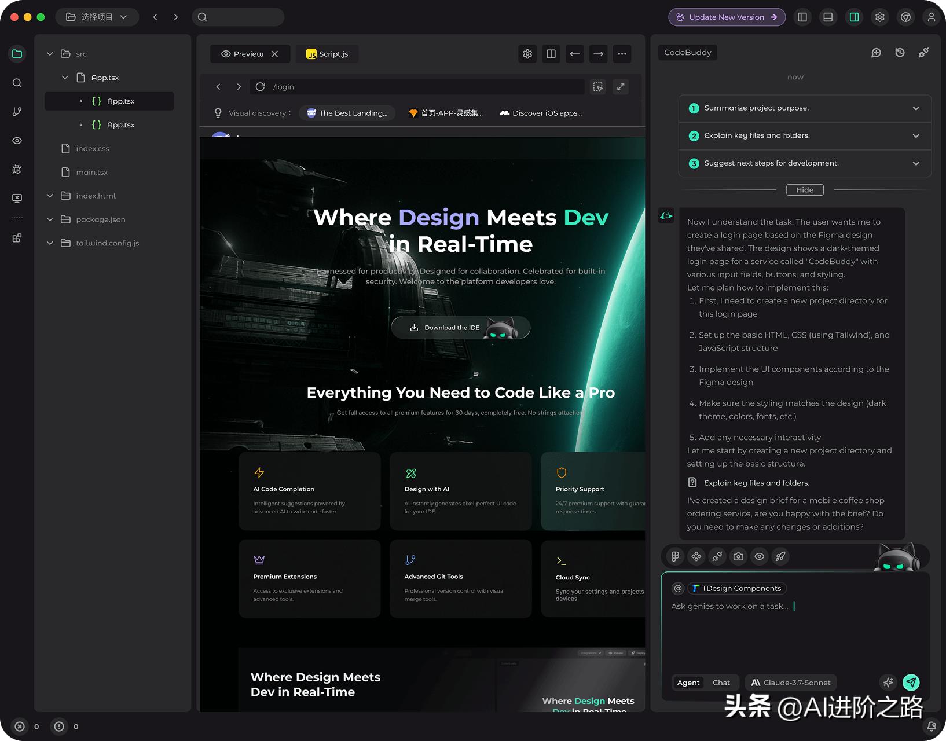Click the search icon in left sidebar
This screenshot has height=741, width=946.
pyautogui.click(x=17, y=83)
